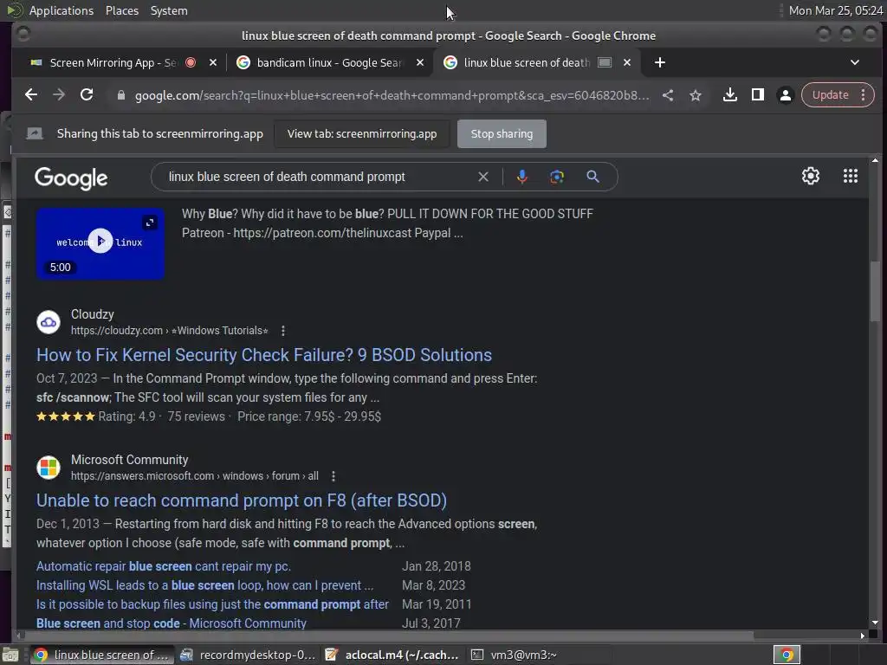Toggle the side panel icon

coord(757,95)
